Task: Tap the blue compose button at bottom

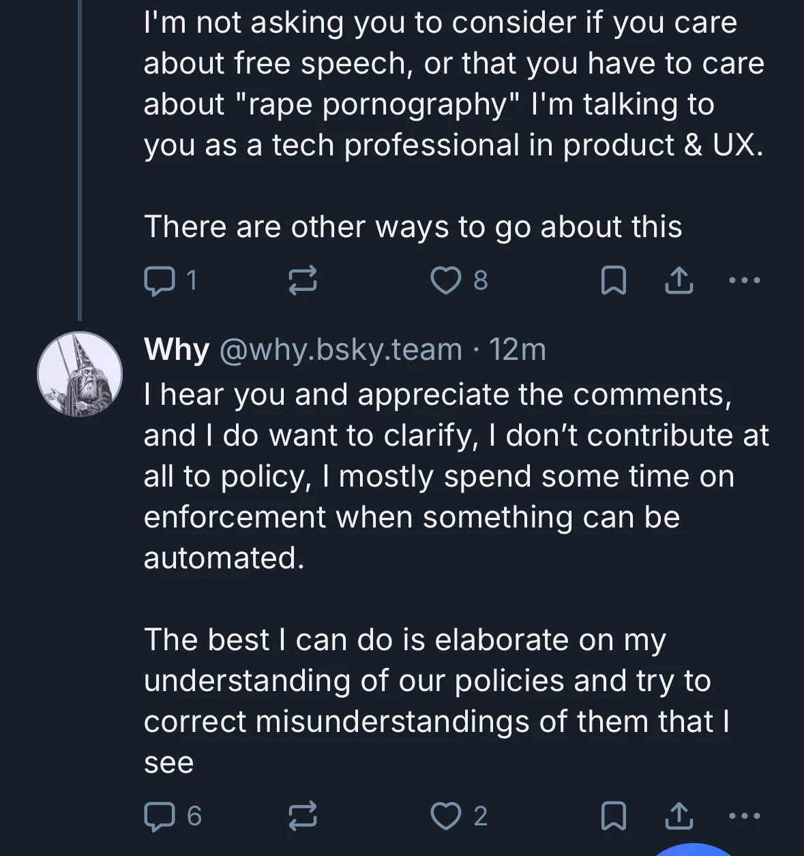Action: (696, 849)
